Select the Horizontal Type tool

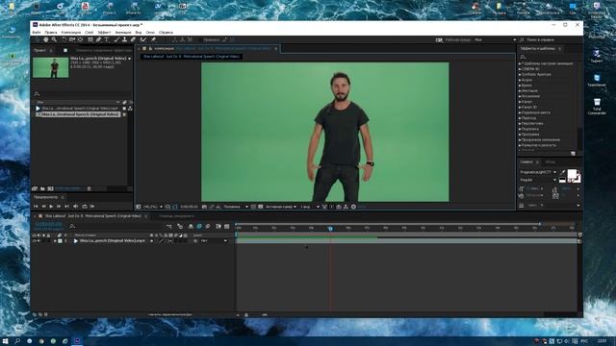(x=107, y=39)
